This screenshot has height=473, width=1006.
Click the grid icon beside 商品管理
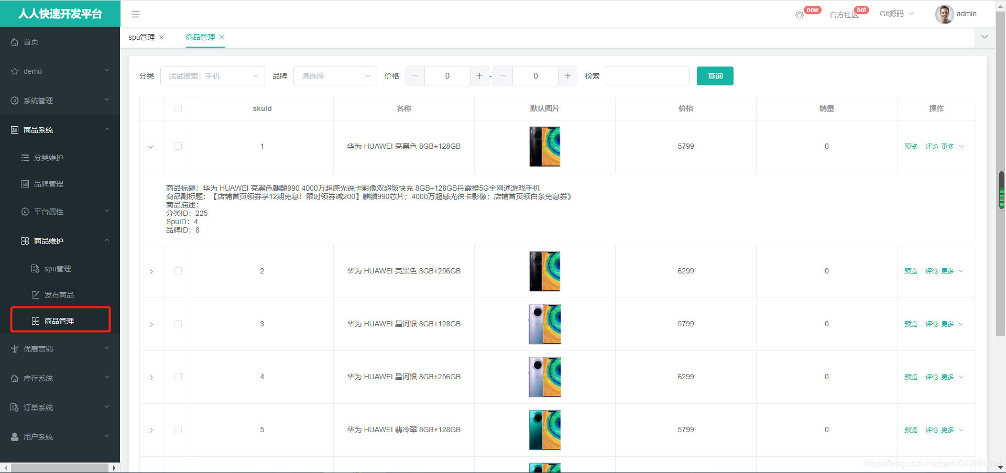pyautogui.click(x=36, y=321)
